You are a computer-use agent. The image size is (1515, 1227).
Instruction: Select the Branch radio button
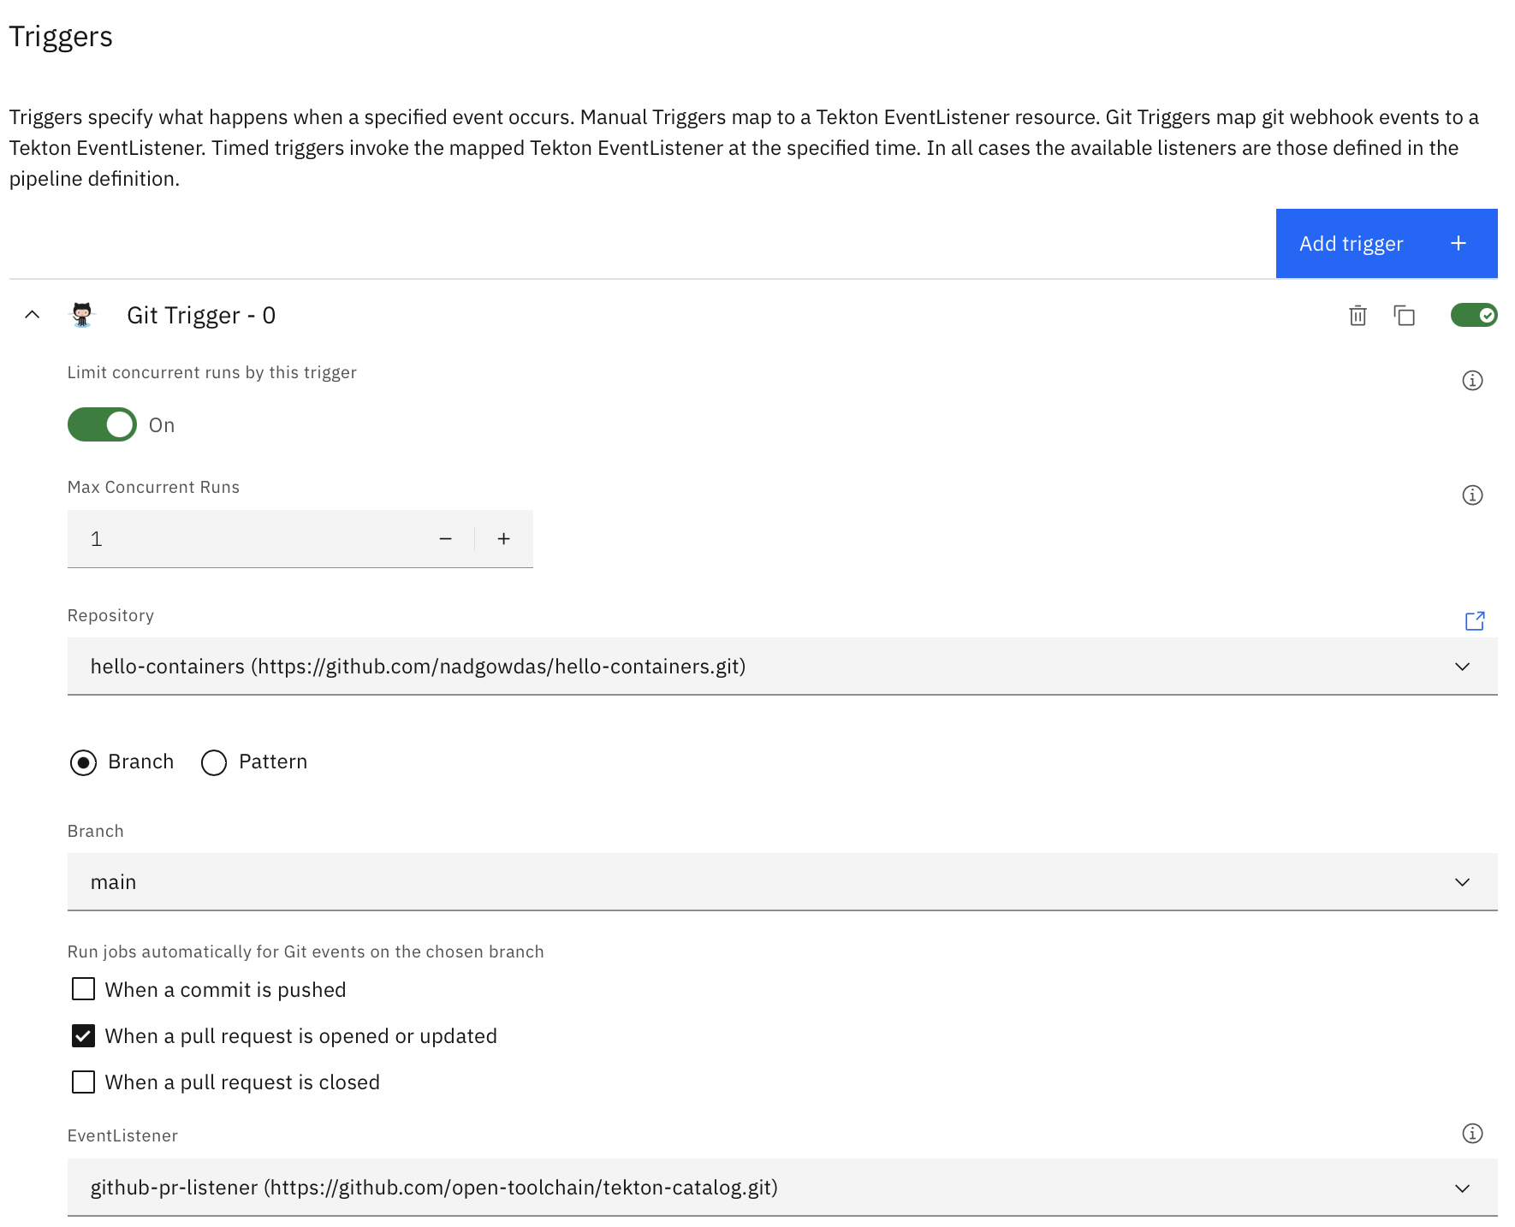pyautogui.click(x=83, y=762)
